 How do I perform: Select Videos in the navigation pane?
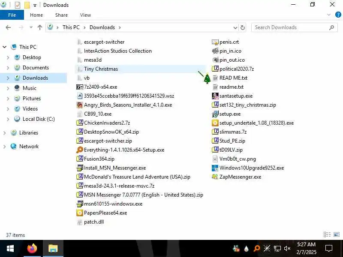[x=30, y=109]
